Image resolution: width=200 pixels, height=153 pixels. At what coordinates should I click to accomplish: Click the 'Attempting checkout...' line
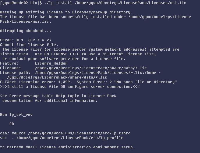pyautogui.click(x=26, y=31)
